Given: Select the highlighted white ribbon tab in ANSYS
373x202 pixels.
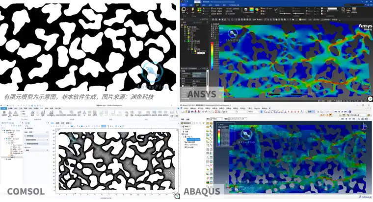Looking at the screenshot, I should (x=197, y=1).
